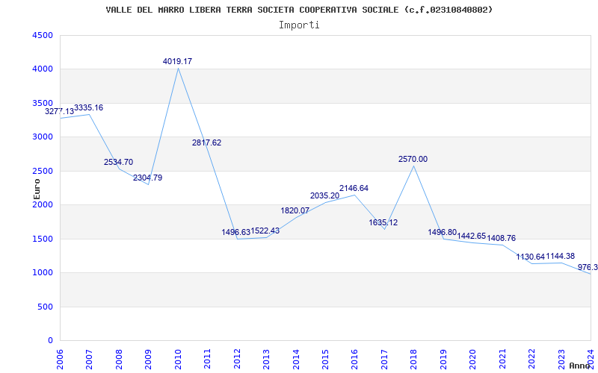Click the x-axis year 2011

tap(207, 360)
